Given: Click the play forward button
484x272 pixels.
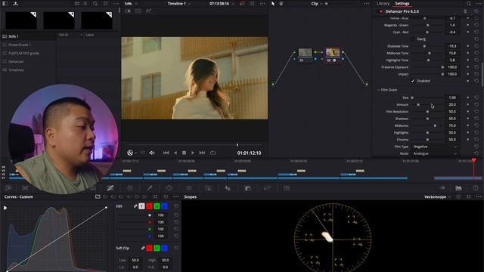Looking at the screenshot, I should tap(193, 153).
